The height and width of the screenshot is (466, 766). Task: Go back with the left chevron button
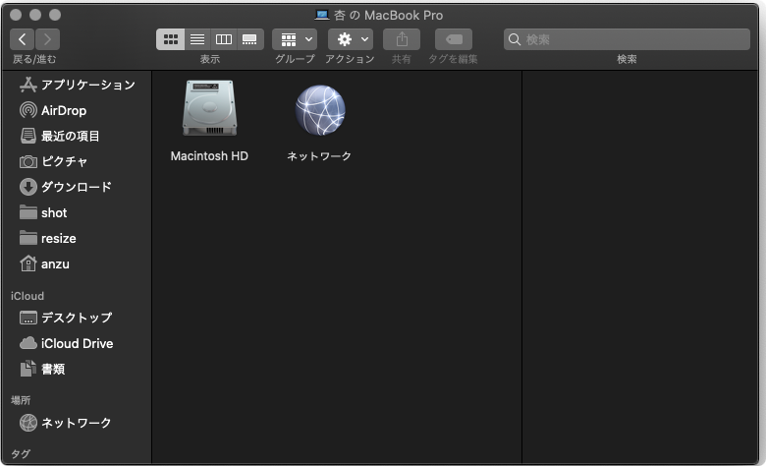point(22,39)
